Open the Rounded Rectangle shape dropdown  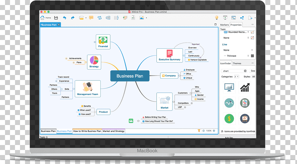pos(248,32)
